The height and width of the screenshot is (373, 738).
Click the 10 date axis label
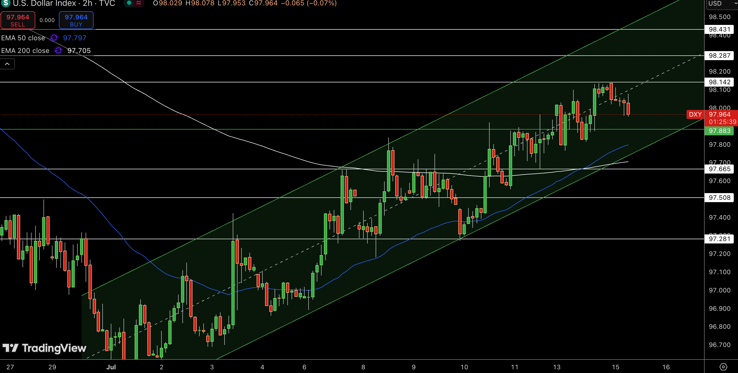tap(464, 367)
